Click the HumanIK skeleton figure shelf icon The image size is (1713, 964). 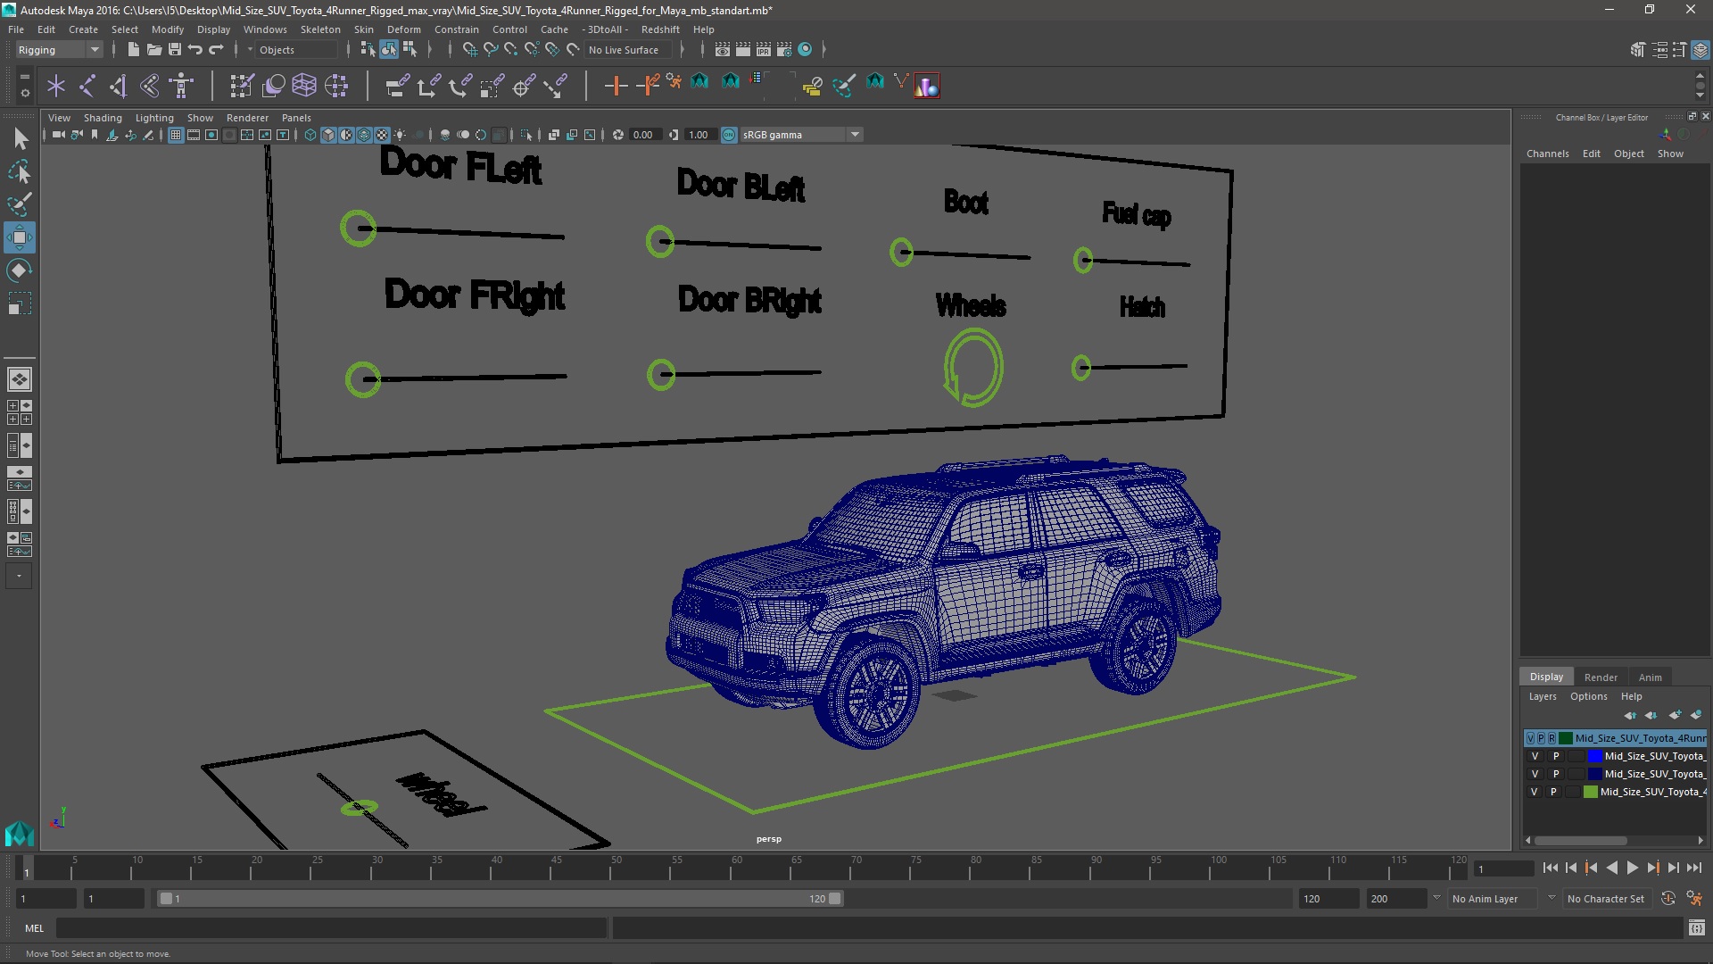click(x=181, y=86)
